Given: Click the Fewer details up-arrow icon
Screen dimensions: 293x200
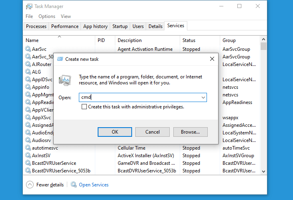Looking at the screenshot, I should tap(30, 184).
